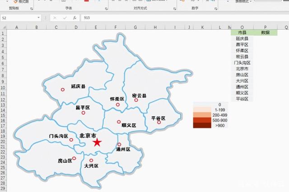Screen dimensions: 289x192
Task: Expand the Name Box dropdown arrow
Action: (x=38, y=18)
